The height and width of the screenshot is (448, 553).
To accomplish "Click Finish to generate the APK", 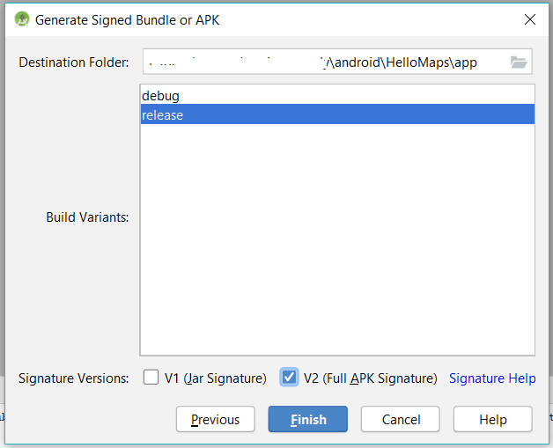I will [308, 419].
